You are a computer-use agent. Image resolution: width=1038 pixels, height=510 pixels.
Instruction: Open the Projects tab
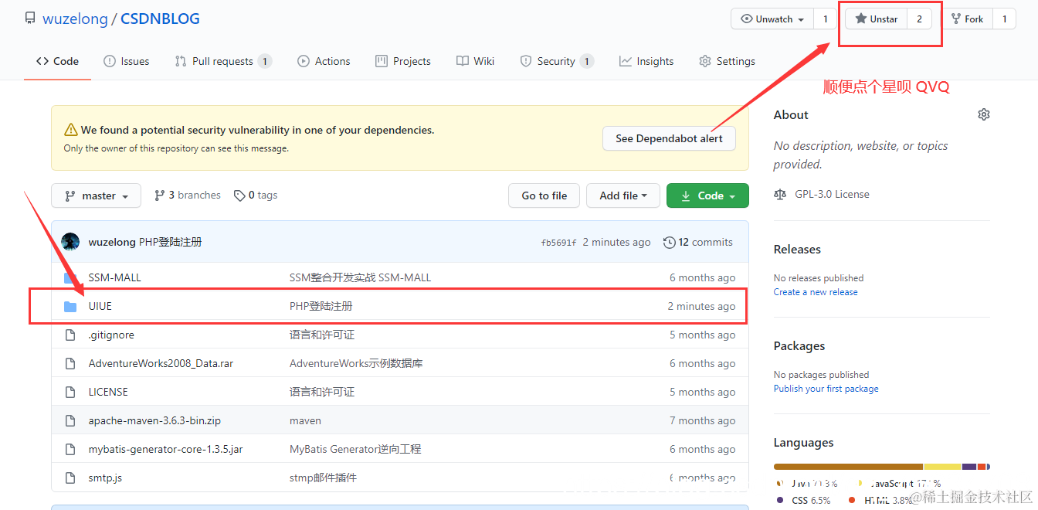click(403, 61)
